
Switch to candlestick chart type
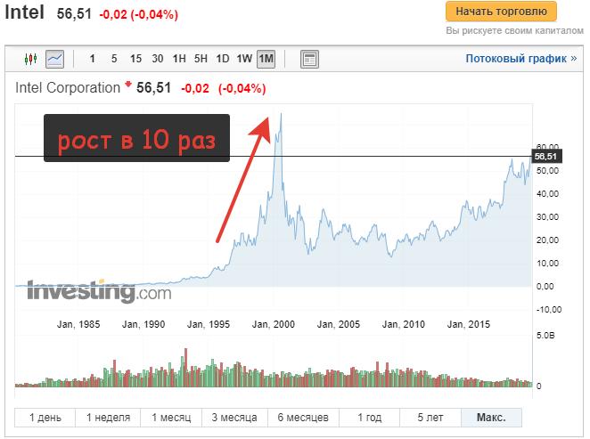point(32,60)
